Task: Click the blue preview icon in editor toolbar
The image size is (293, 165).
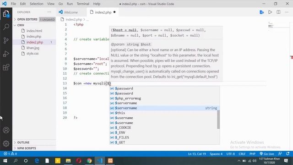Action: 262,12
